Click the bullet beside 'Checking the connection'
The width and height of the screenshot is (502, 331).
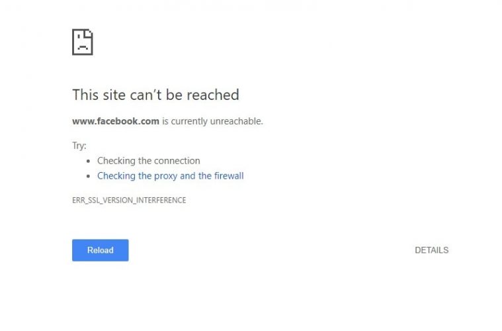pyautogui.click(x=89, y=161)
